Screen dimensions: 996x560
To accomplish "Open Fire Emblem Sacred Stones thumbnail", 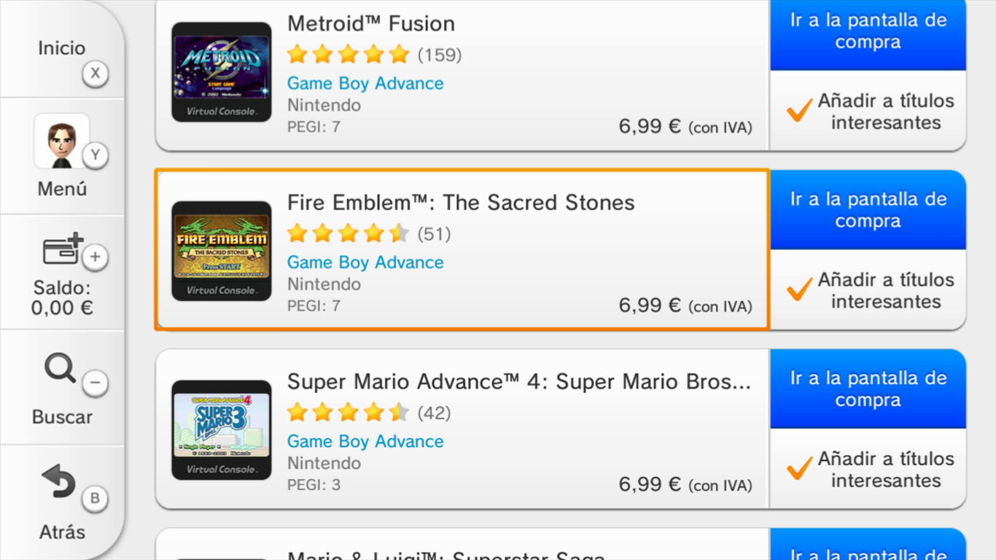I will (222, 251).
